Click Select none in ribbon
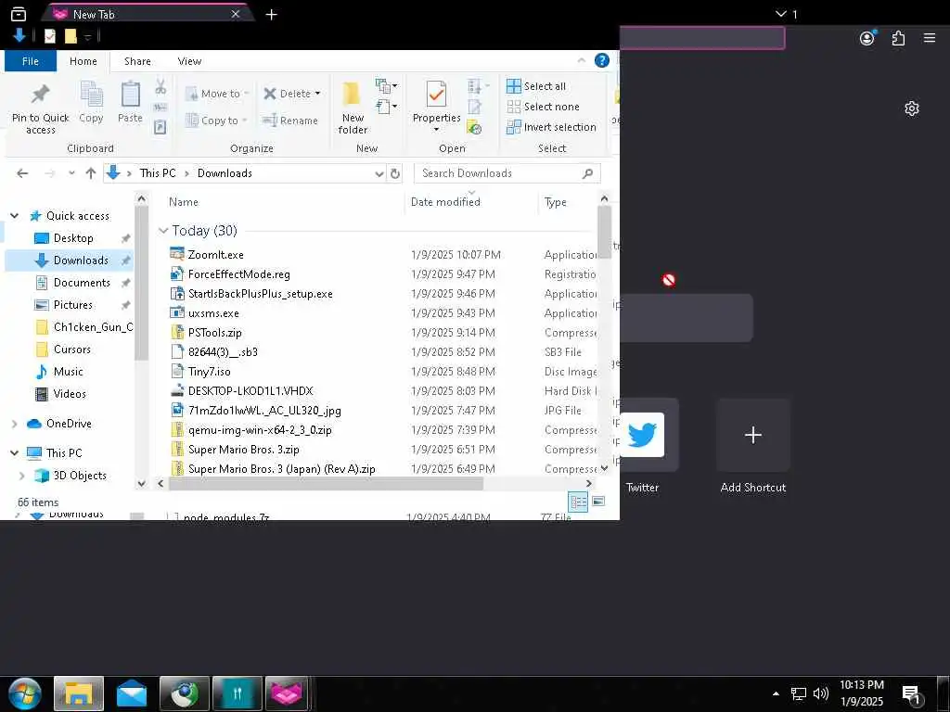The image size is (950, 712). 544,107
